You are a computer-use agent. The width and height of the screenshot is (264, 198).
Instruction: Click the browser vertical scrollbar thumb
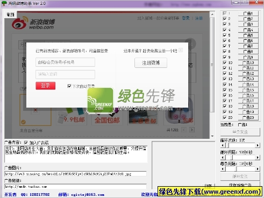pyautogui.click(x=212, y=65)
